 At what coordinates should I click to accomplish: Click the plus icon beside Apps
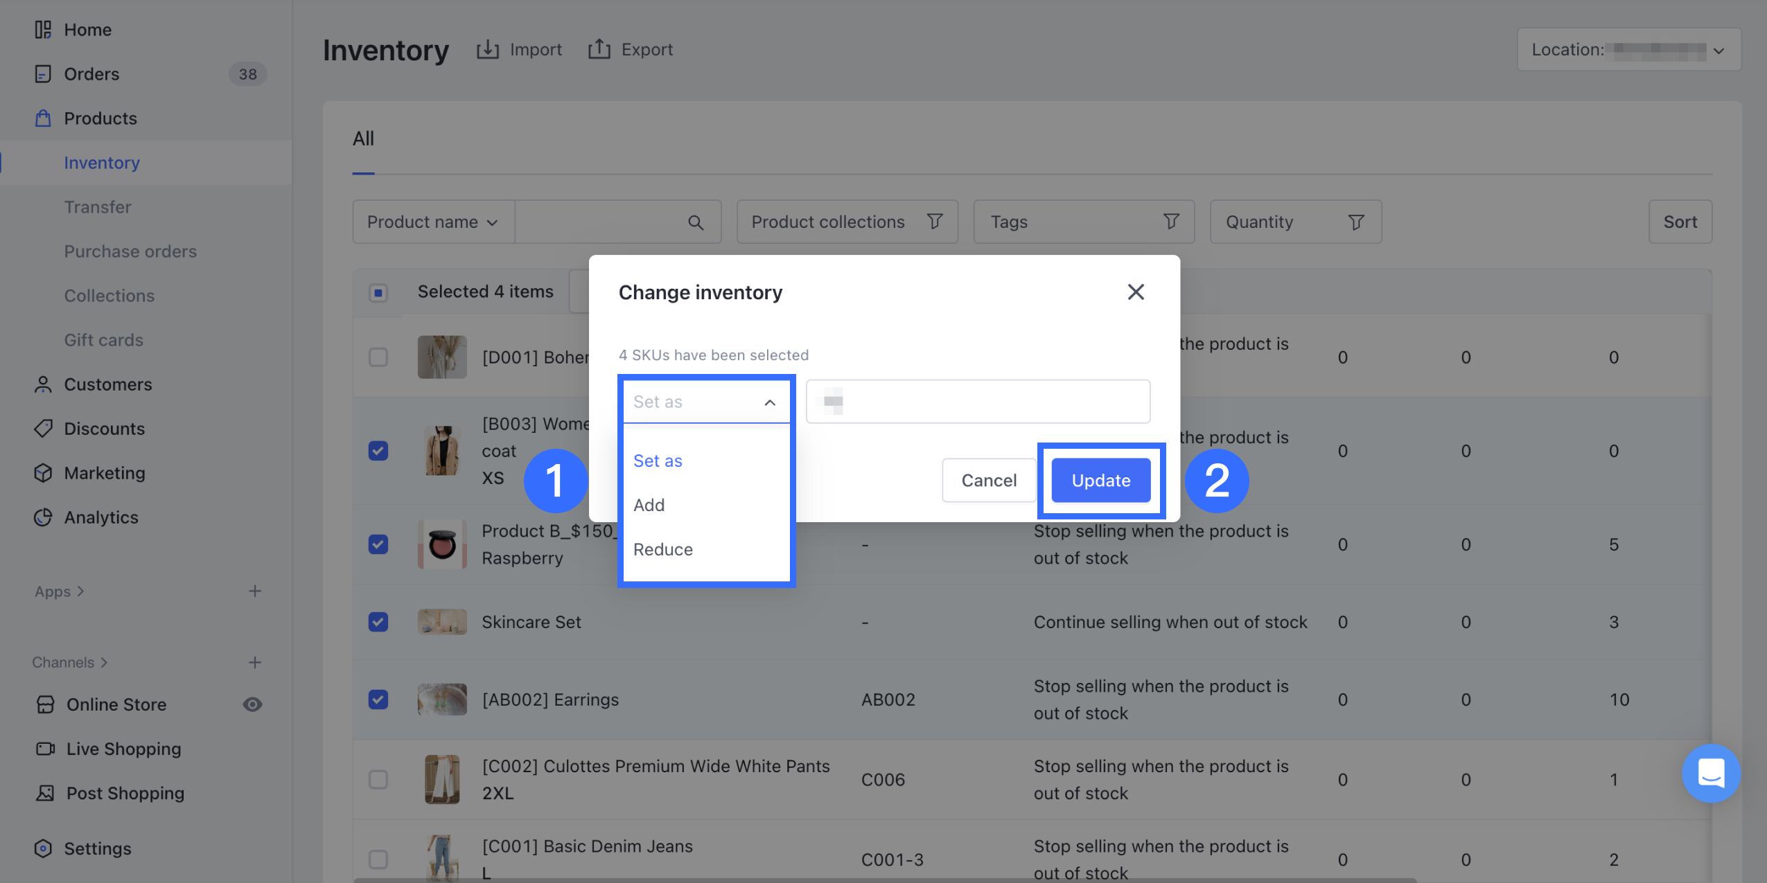tap(255, 591)
